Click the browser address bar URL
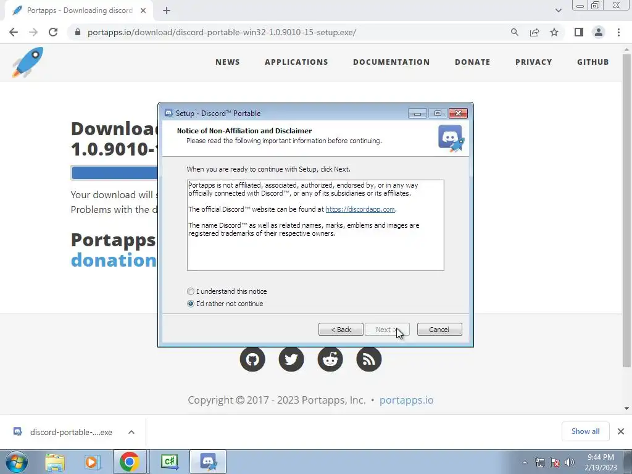Image resolution: width=632 pixels, height=474 pixels. [x=222, y=32]
